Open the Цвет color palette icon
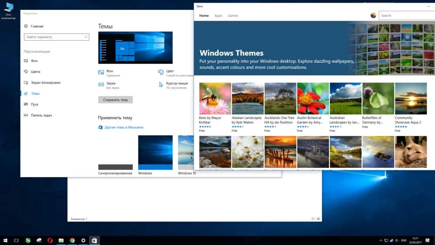This screenshot has height=245, width=435. coord(161,72)
